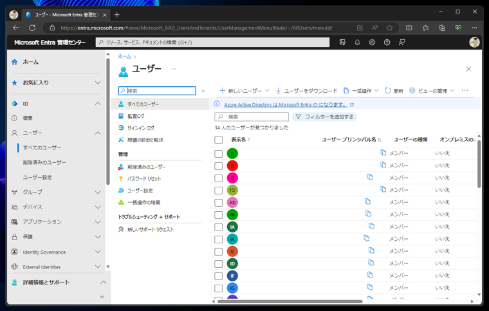Copy principal name of the IC user row
This screenshot has width=489, height=311.
click(x=371, y=250)
